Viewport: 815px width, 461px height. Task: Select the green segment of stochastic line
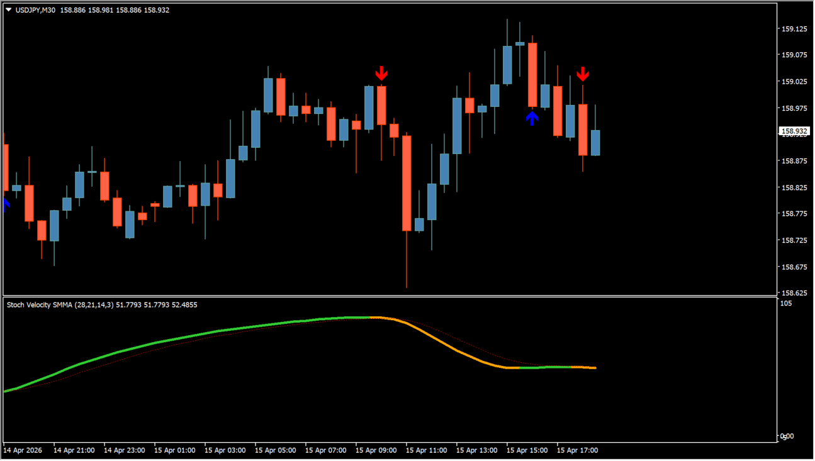point(189,336)
